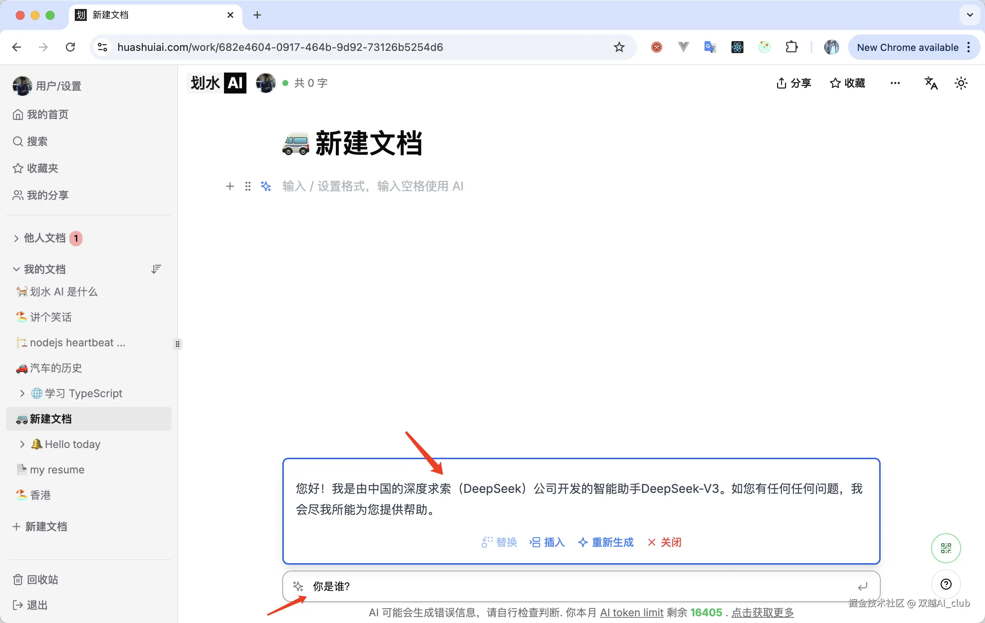Click the blue AI sparkle icon in editor
The image size is (985, 623).
point(266,187)
